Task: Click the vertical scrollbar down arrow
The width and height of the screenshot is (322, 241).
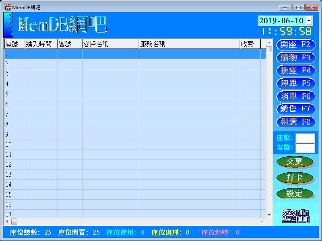Action: tap(269, 213)
